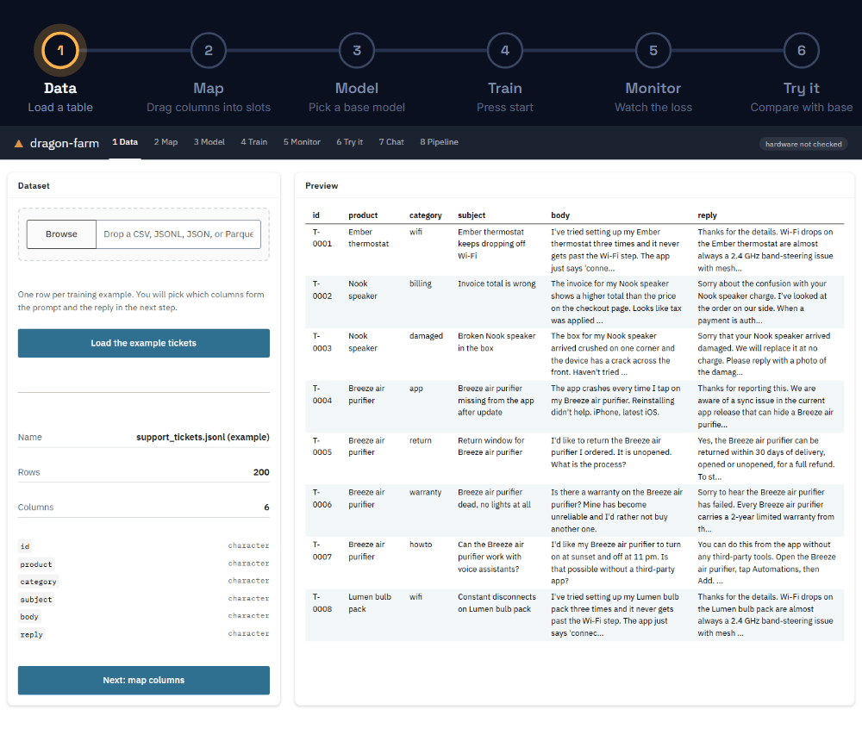
Task: Click the dragon-farm app title
Action: point(65,144)
